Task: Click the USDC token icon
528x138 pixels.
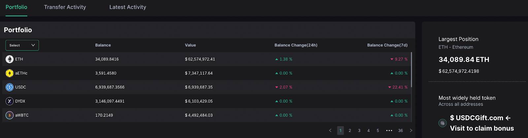Action: 10,87
